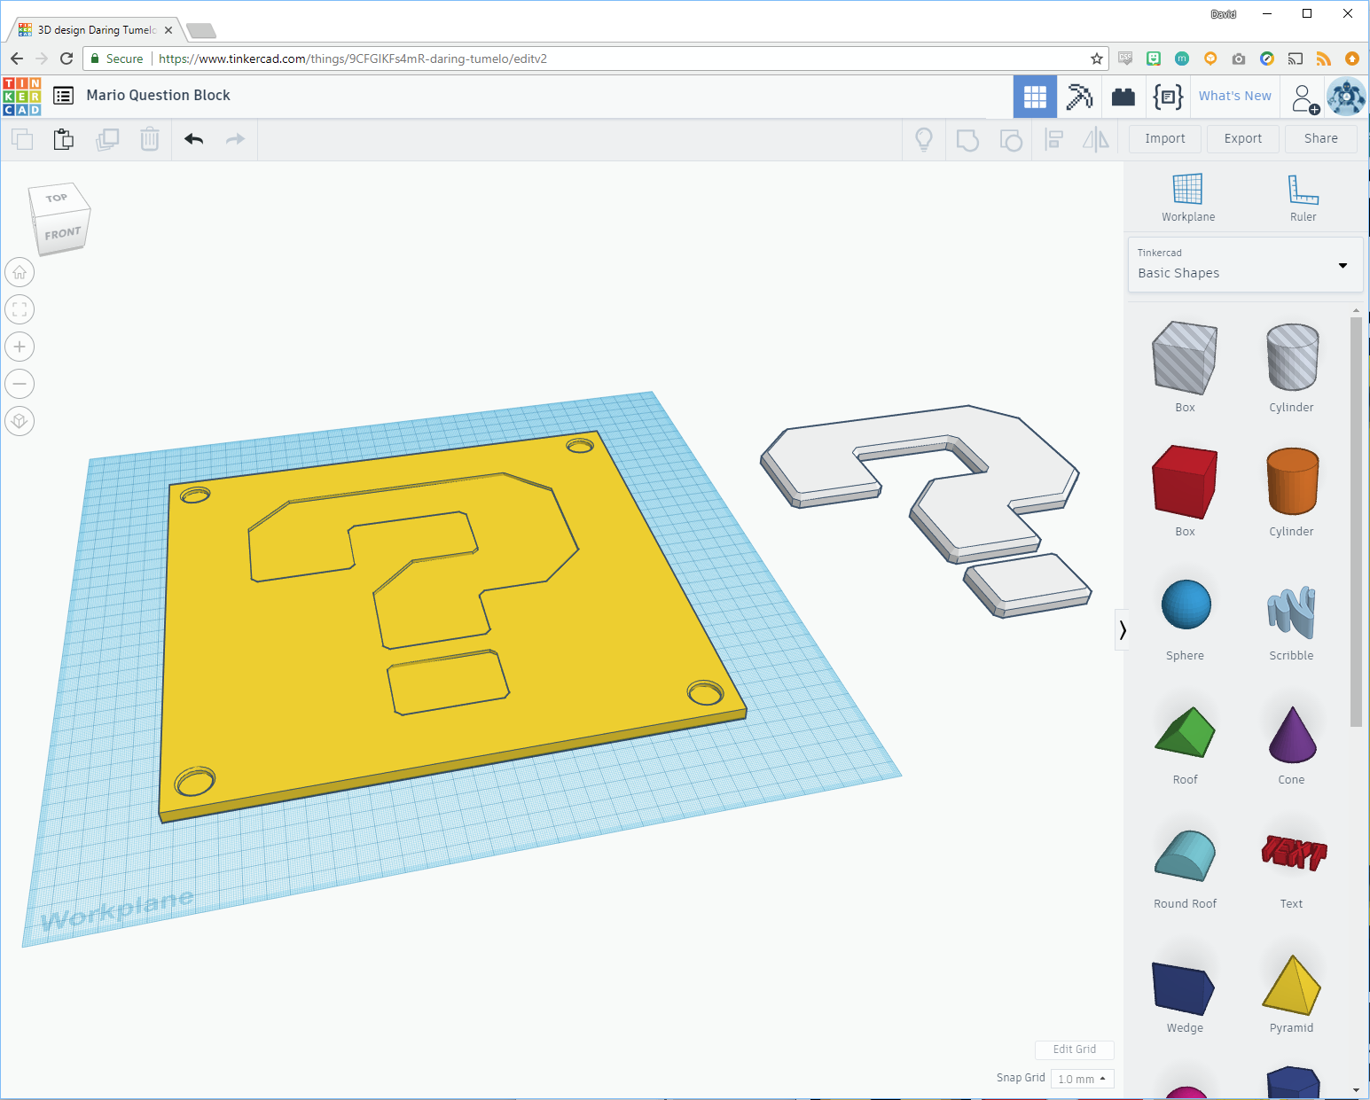The height and width of the screenshot is (1100, 1370).
Task: Open the Blocks pickaxe mode
Action: 1079,97
